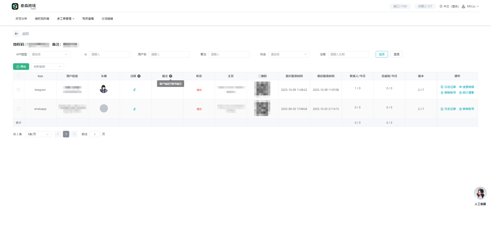This screenshot has height=243, width=491.
Task: Open the 人工客服 support avatar
Action: (x=480, y=193)
